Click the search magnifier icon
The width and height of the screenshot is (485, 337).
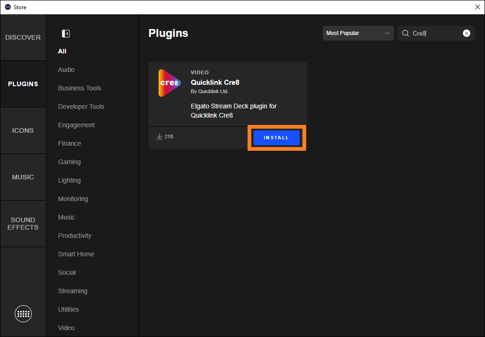pyautogui.click(x=406, y=33)
